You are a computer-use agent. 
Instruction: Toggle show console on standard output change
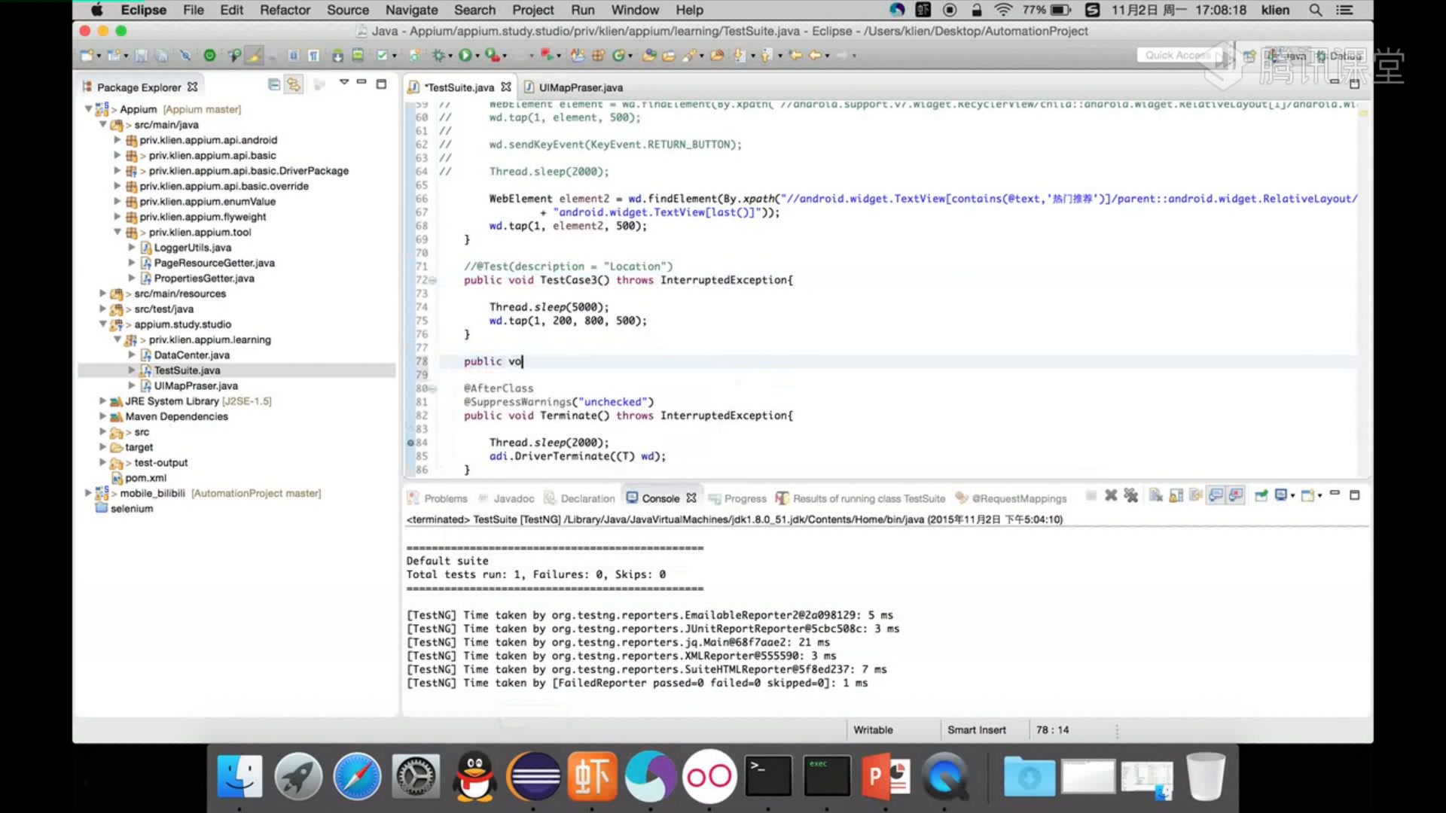1216,495
